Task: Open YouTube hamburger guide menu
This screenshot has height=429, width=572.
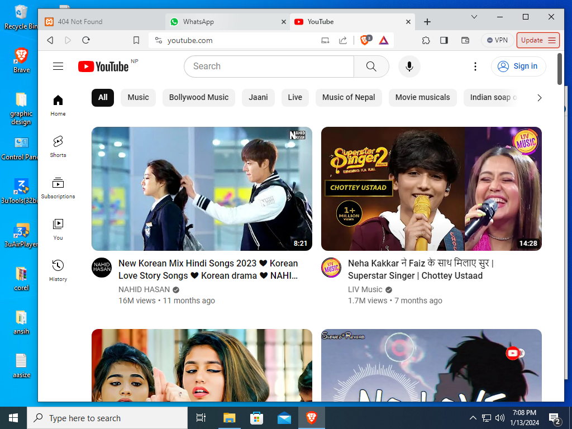Action: tap(58, 66)
